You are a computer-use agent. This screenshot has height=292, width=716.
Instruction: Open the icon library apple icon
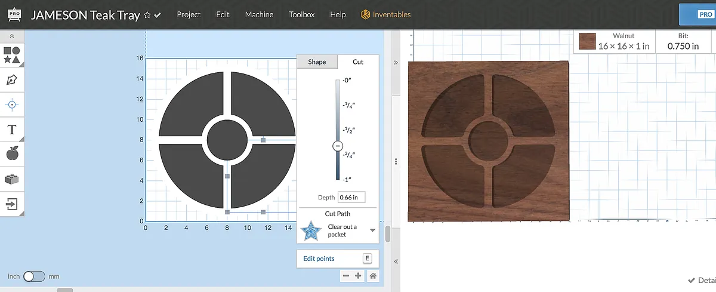12,153
